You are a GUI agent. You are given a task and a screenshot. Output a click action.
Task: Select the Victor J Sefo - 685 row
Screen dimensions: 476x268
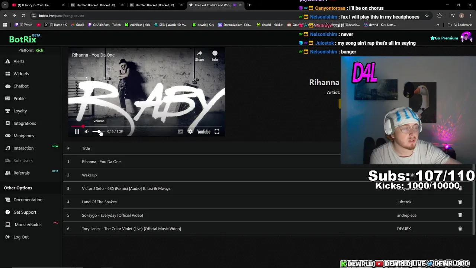coord(268,188)
